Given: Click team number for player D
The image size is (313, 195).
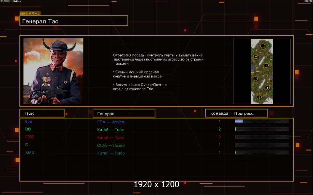Looking at the screenshot, I should point(219,145).
